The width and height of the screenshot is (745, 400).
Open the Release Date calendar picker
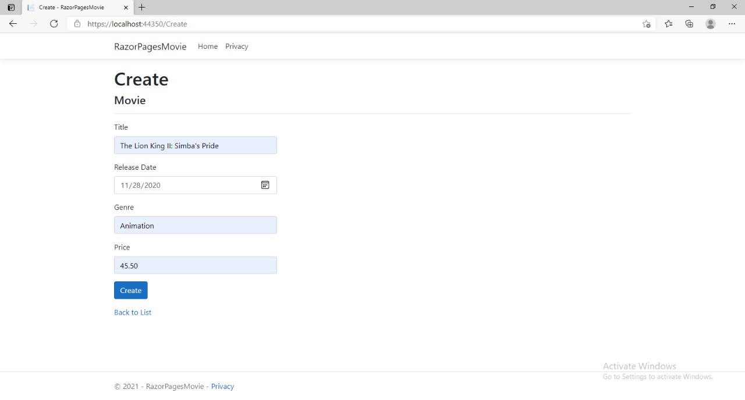tap(265, 185)
